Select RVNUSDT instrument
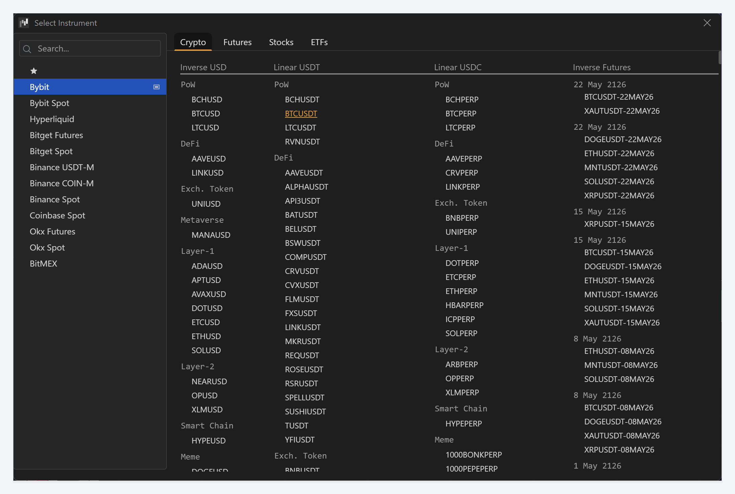The height and width of the screenshot is (494, 735). point(302,142)
